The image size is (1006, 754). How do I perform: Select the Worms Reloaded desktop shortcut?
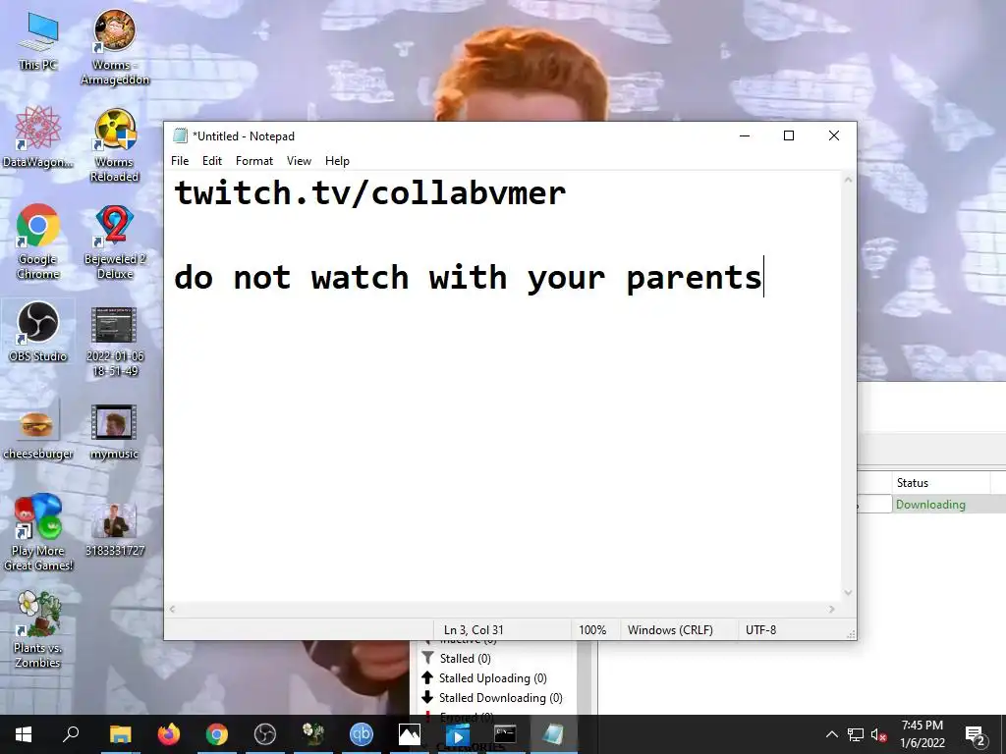pyautogui.click(x=115, y=145)
